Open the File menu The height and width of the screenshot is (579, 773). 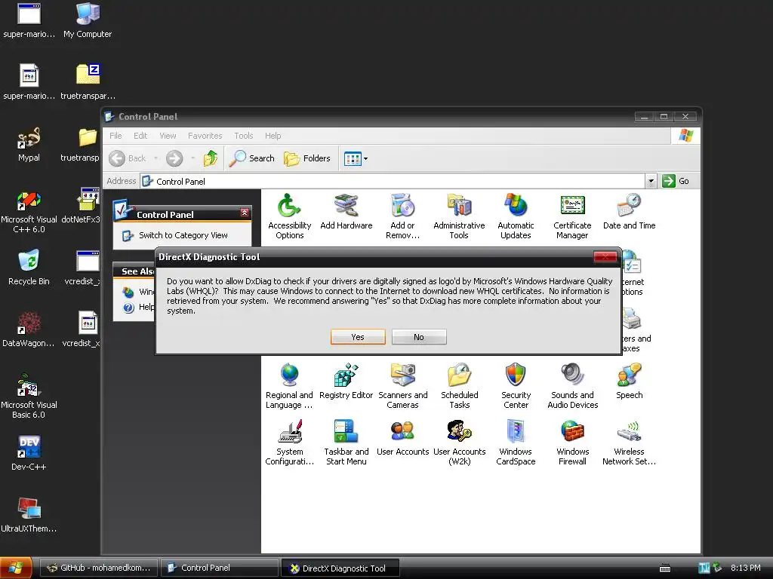coord(115,136)
